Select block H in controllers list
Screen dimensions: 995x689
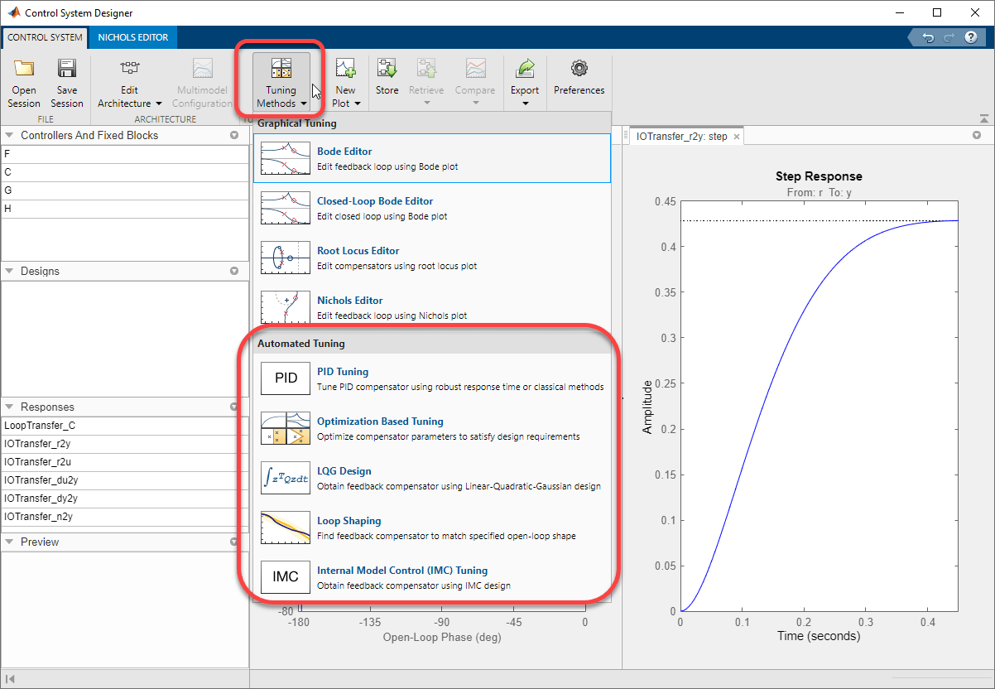click(x=125, y=209)
